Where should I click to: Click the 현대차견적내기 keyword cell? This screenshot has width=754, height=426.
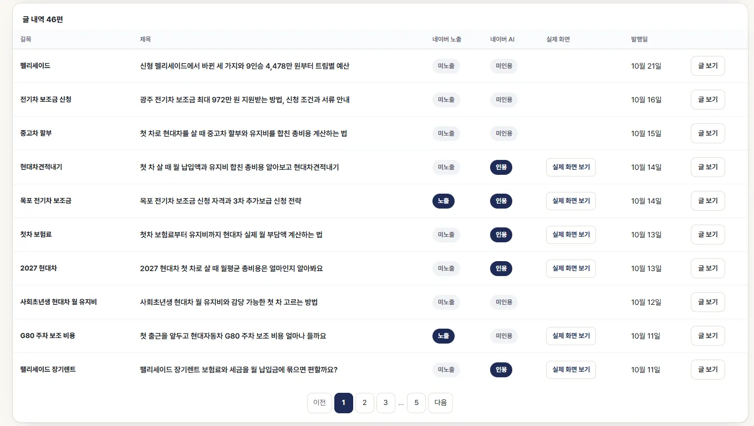click(41, 167)
